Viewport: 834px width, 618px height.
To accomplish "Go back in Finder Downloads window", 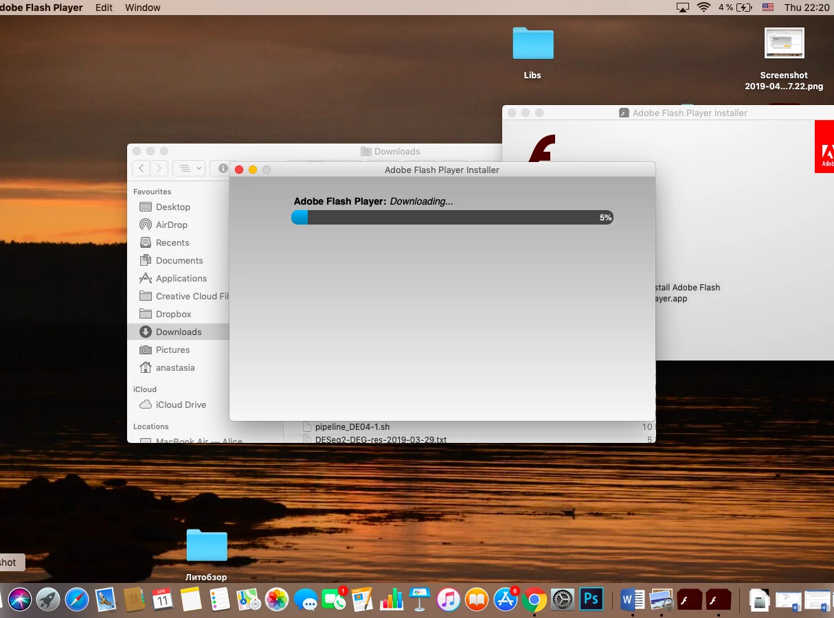I will pyautogui.click(x=142, y=168).
